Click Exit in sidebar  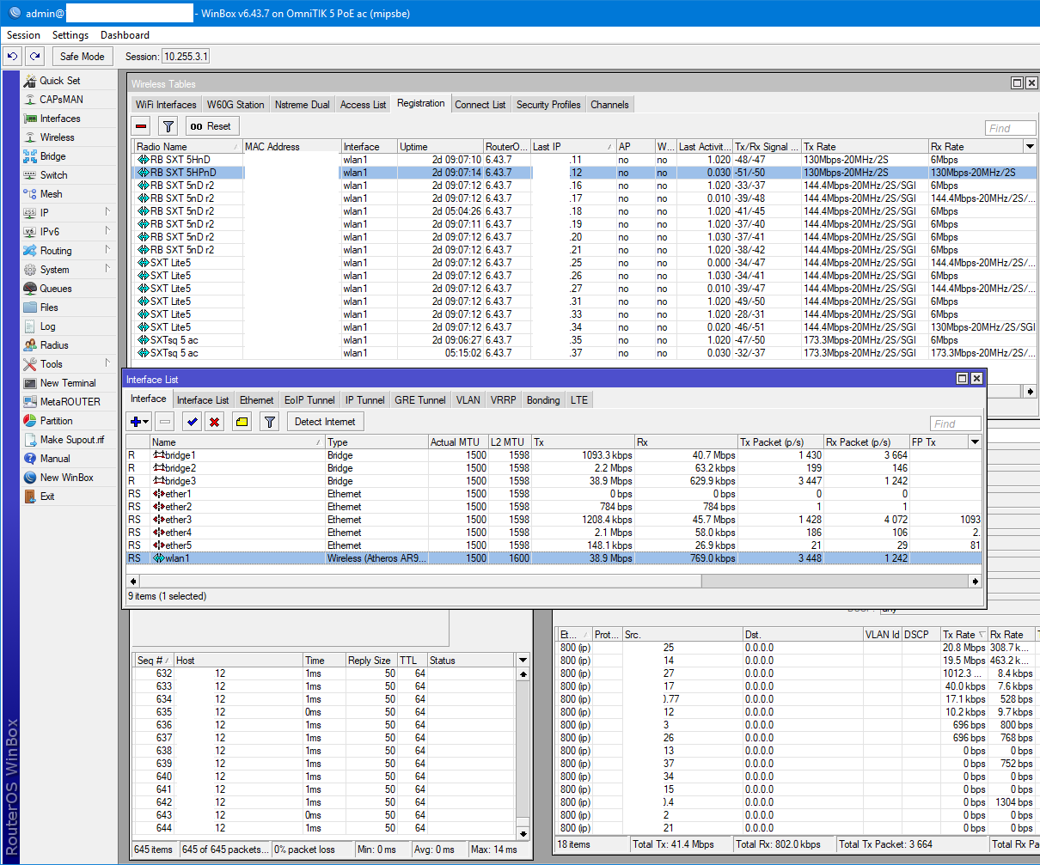coord(46,496)
